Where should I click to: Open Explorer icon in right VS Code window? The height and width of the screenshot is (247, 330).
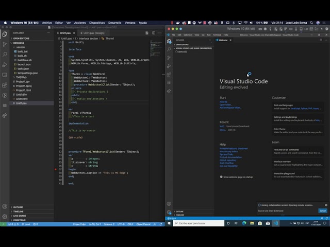(x=169, y=41)
